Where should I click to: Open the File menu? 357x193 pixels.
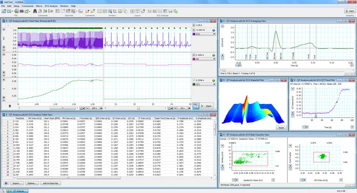3,6
